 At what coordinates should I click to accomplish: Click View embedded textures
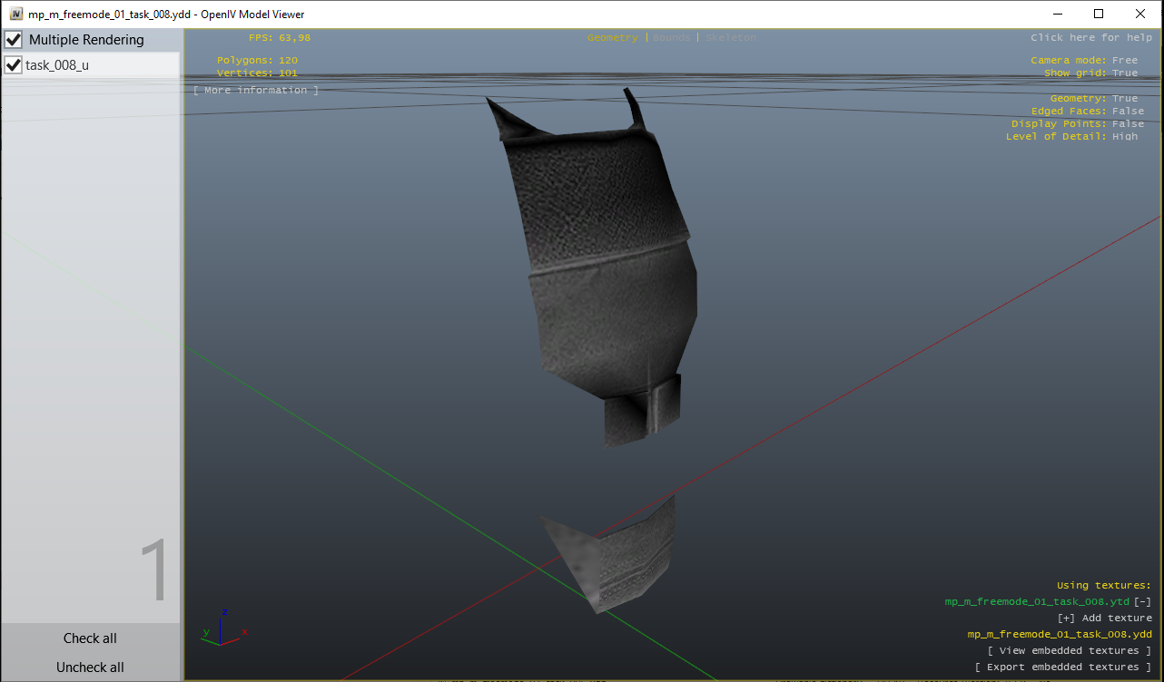click(1070, 650)
